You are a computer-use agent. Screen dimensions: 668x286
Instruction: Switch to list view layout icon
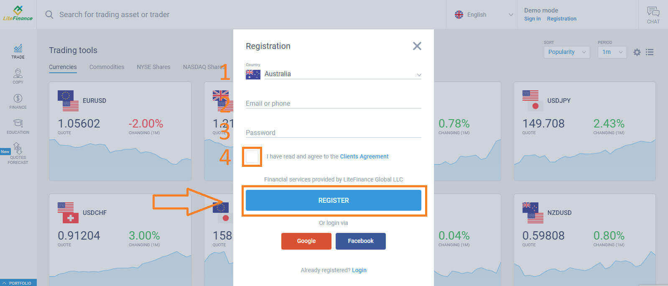click(x=650, y=52)
